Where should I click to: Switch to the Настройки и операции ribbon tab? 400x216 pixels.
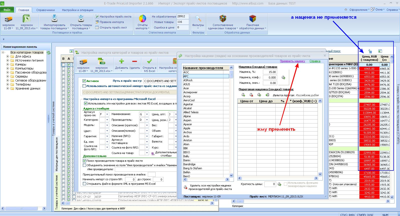(78, 10)
